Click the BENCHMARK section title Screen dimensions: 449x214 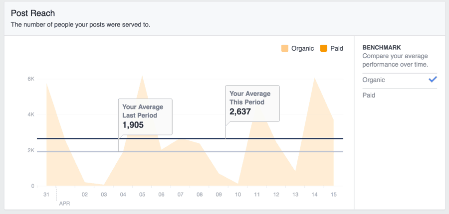point(382,48)
